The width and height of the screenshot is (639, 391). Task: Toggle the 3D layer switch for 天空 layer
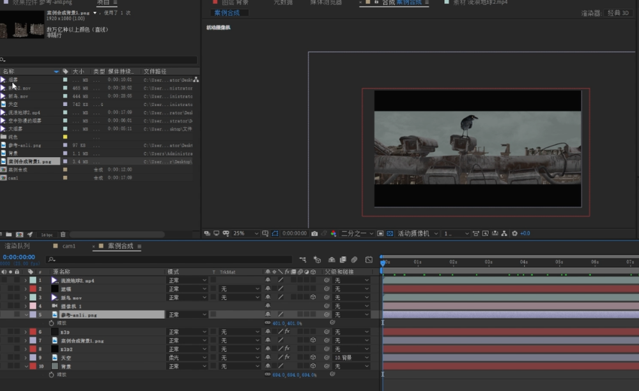point(313,358)
